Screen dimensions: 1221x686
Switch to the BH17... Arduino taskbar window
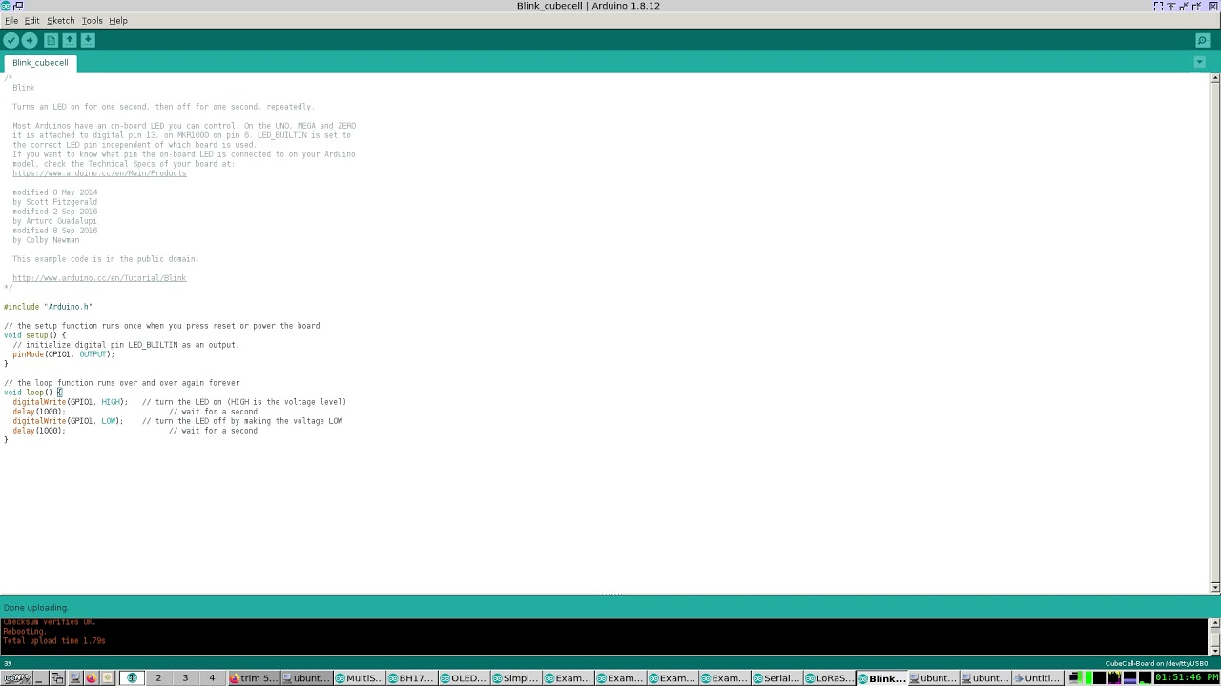coord(411,678)
